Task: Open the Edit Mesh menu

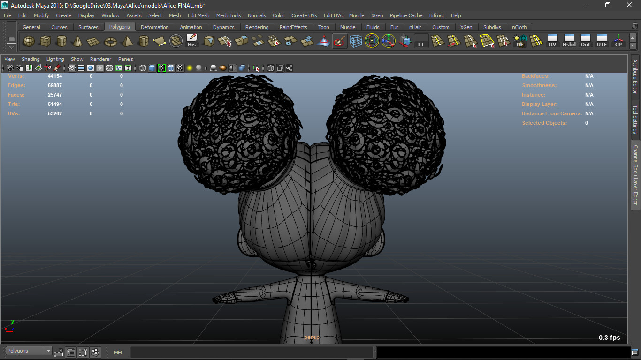Action: click(x=198, y=15)
